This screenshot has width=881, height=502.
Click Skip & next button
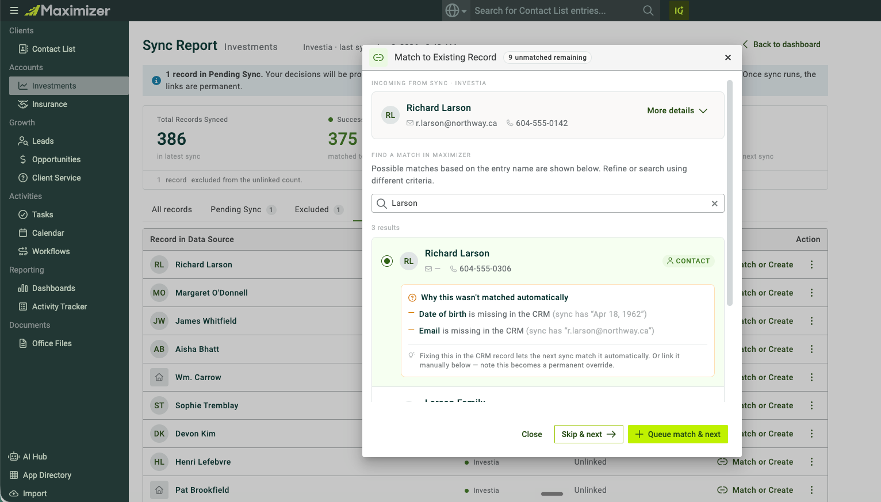(x=588, y=434)
